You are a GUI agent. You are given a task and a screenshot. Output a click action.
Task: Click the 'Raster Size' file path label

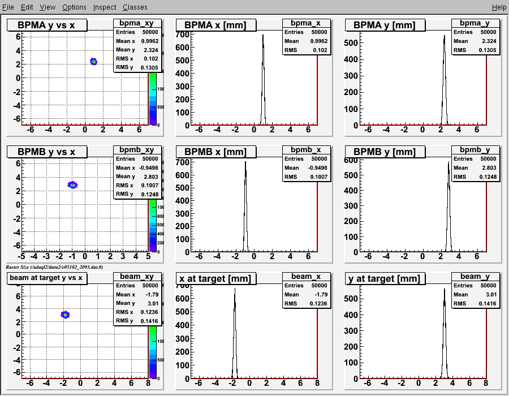pyautogui.click(x=54, y=267)
